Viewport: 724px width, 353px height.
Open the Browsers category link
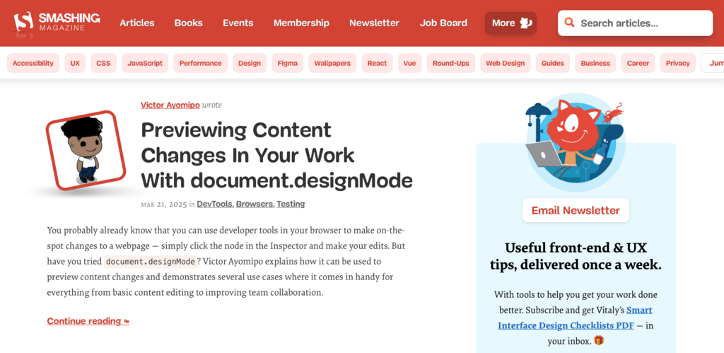pyautogui.click(x=255, y=204)
